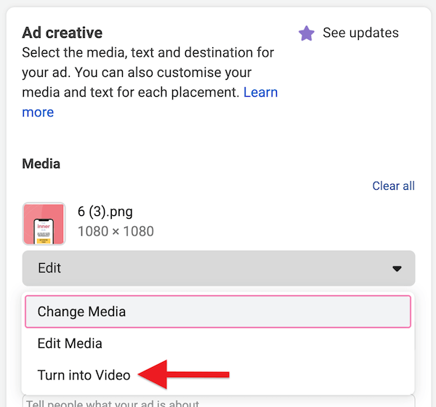Image resolution: width=436 pixels, height=407 pixels.
Task: Click the Edit dropdown button label
Action: (49, 268)
